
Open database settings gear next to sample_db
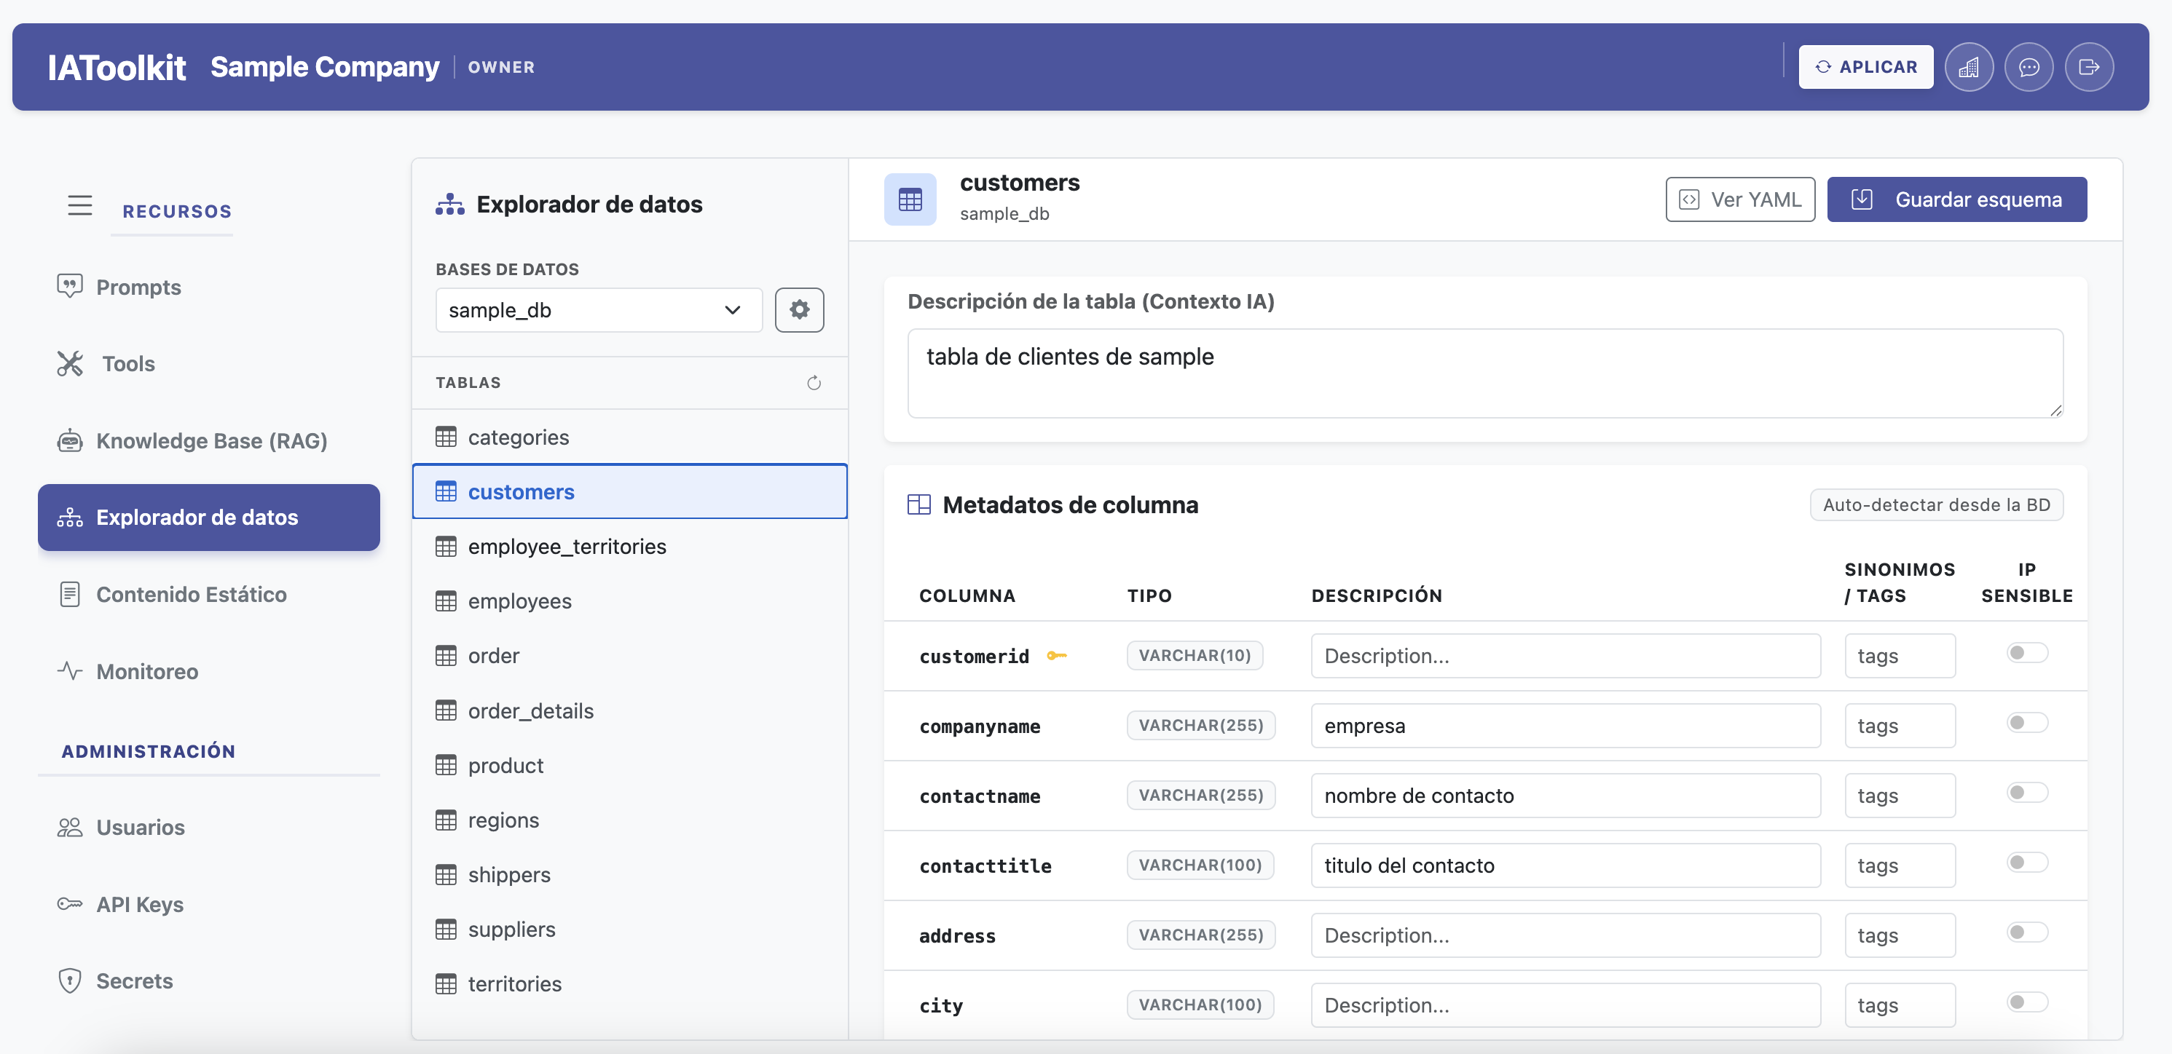[799, 309]
